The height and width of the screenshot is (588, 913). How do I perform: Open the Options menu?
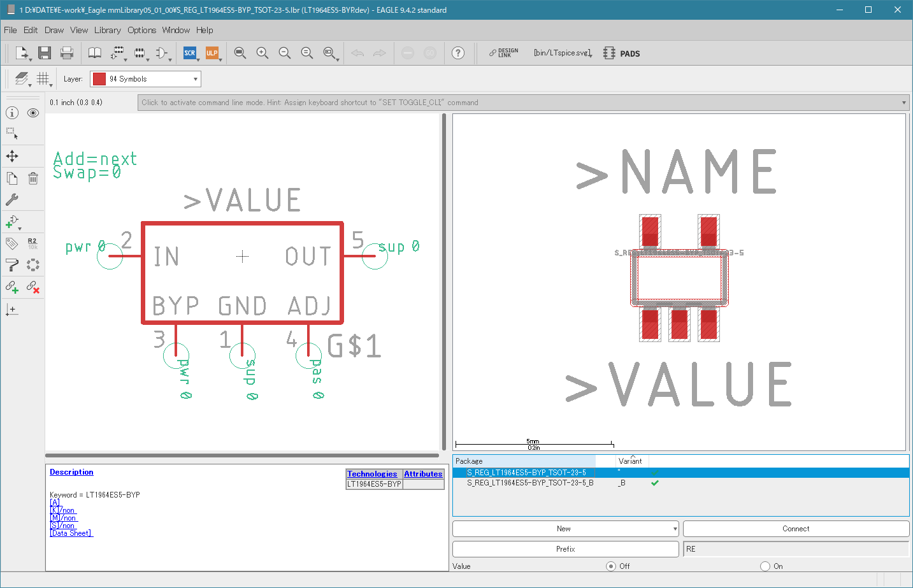(141, 30)
